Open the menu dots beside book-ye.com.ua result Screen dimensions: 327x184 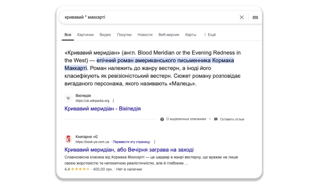pyautogui.click(x=155, y=142)
